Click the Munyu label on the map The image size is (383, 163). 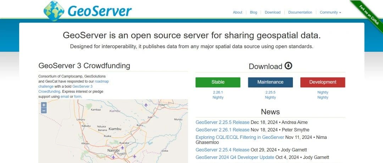point(178,119)
